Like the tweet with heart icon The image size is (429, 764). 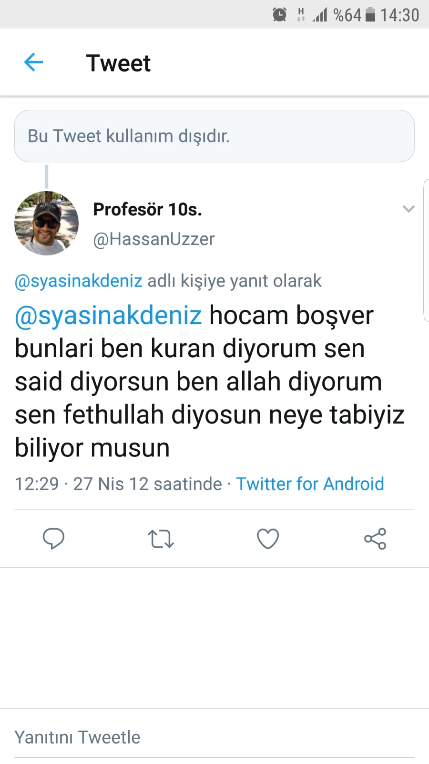[x=268, y=539]
